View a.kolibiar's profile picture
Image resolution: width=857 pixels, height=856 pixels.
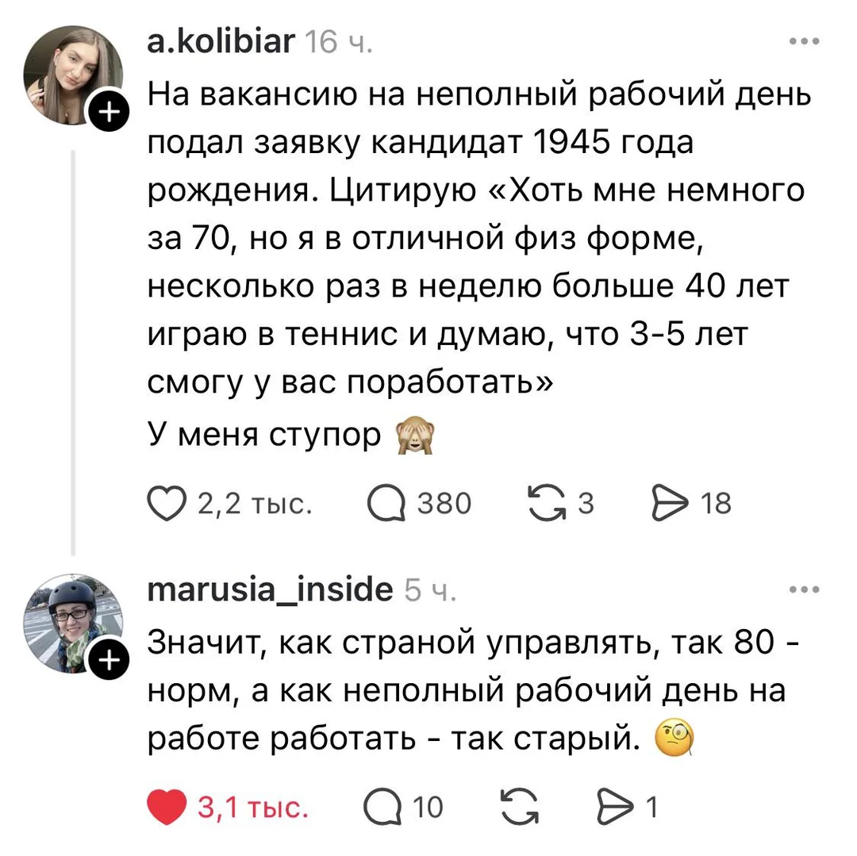(x=71, y=75)
